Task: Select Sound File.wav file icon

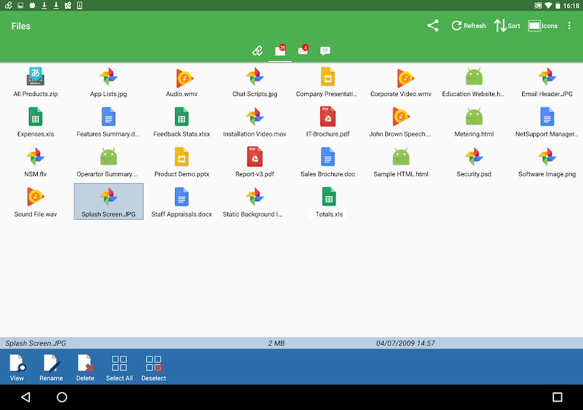Action: tap(36, 197)
